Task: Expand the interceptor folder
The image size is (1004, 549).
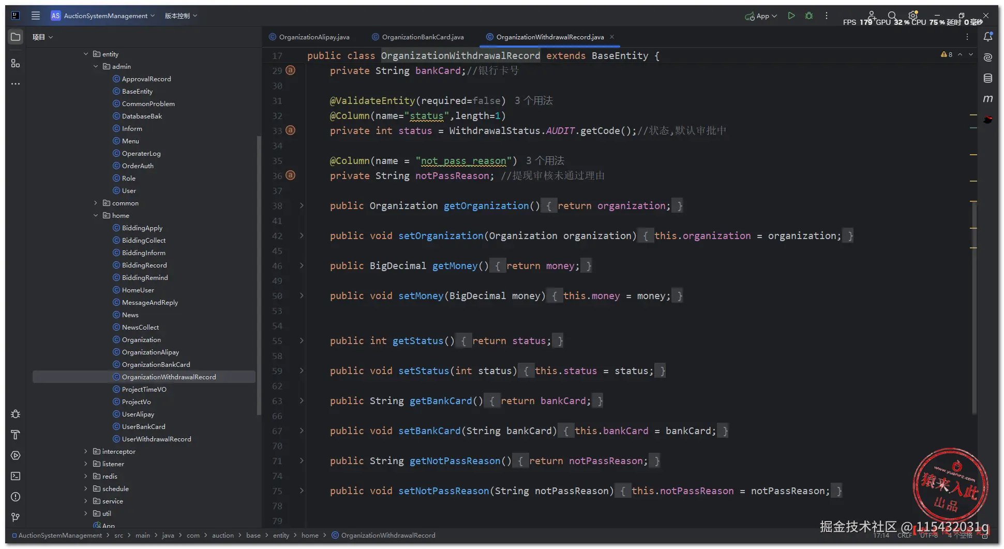Action: pyautogui.click(x=86, y=451)
